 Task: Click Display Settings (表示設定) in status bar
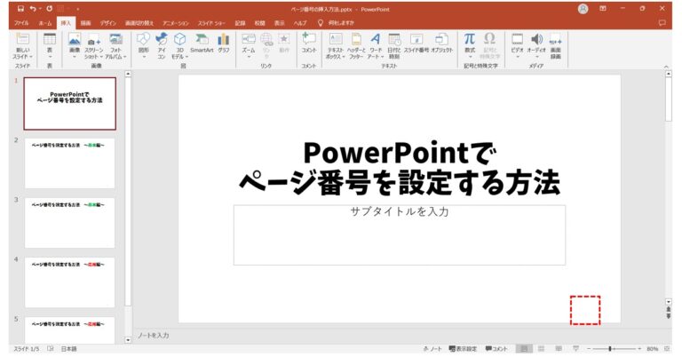click(463, 349)
